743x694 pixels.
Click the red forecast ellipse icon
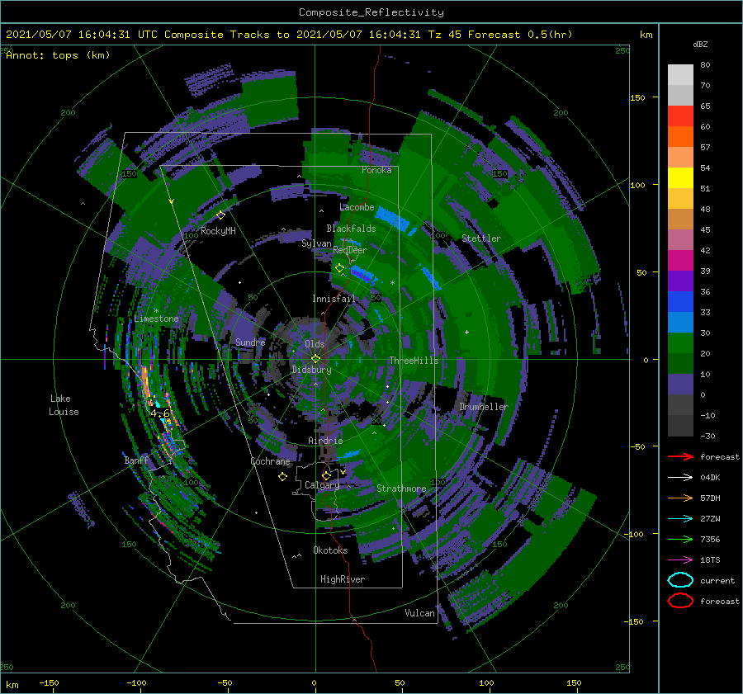tap(680, 601)
